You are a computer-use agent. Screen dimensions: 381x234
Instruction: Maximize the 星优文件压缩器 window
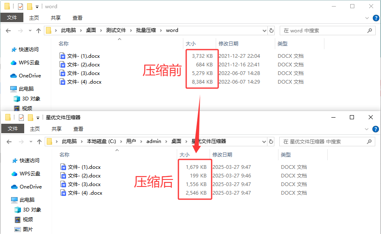tap(352, 118)
